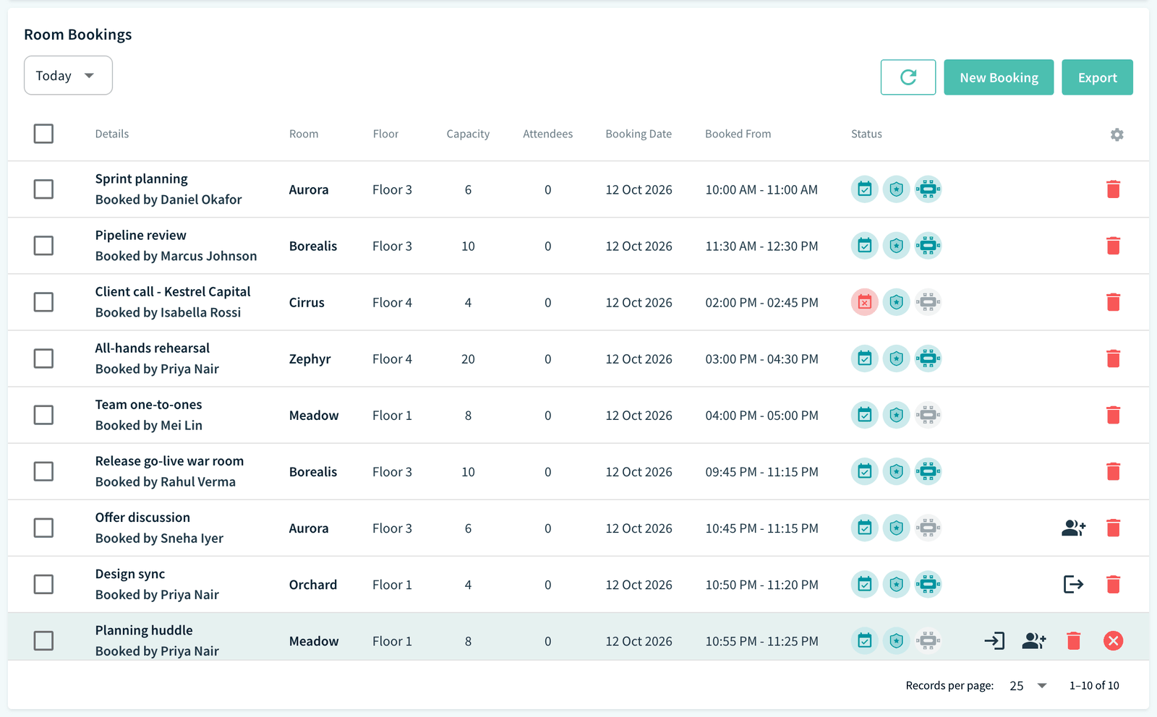
Task: Create a New Booking
Action: tap(999, 77)
